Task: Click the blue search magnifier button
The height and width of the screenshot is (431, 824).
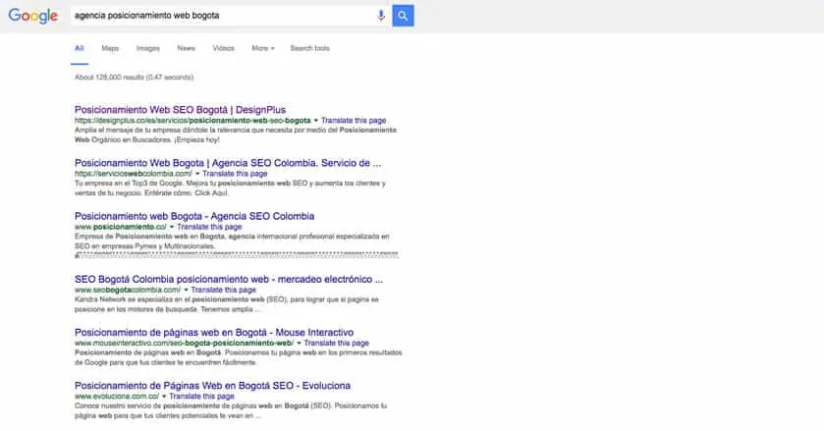Action: [403, 16]
